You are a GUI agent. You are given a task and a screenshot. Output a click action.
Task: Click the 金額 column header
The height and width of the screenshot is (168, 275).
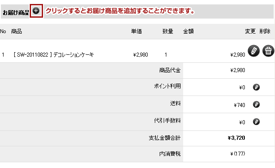[189, 31]
